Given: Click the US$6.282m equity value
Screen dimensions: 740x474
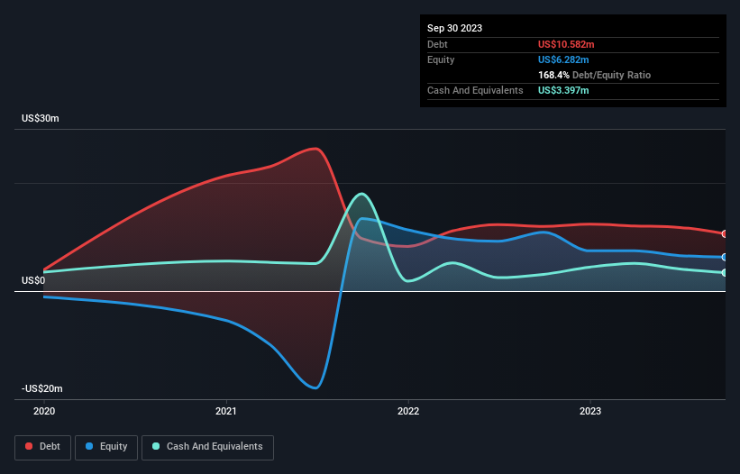Looking at the screenshot, I should pos(563,59).
